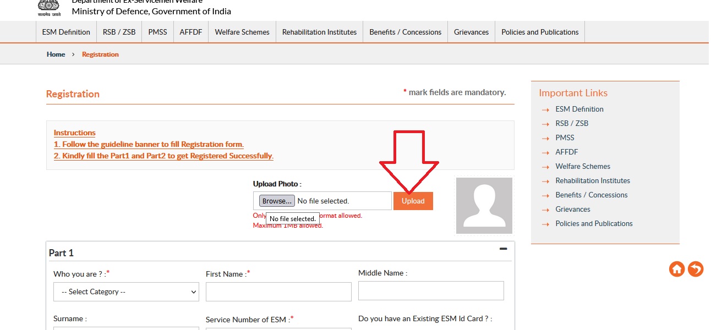711x330 pixels.
Task: Click the profile photo placeholder
Action: [x=484, y=205]
